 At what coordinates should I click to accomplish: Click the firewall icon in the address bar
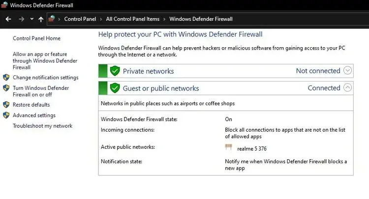tap(52, 19)
